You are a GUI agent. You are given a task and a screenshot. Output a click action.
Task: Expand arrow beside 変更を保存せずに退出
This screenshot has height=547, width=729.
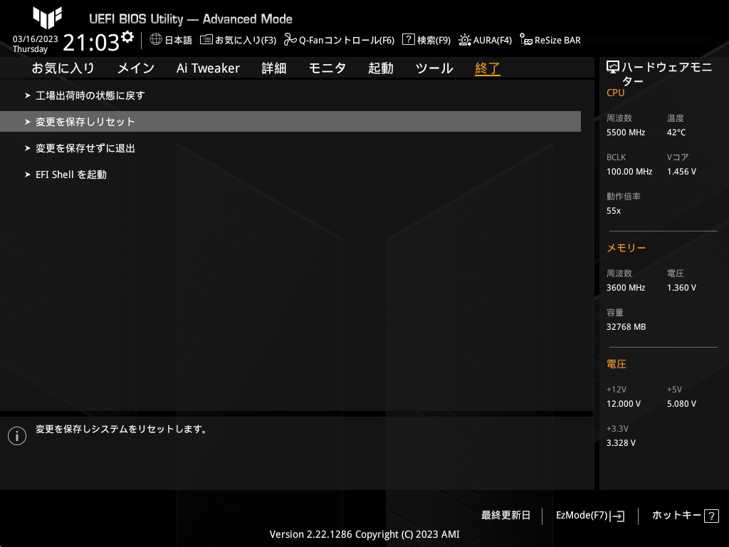(x=28, y=148)
